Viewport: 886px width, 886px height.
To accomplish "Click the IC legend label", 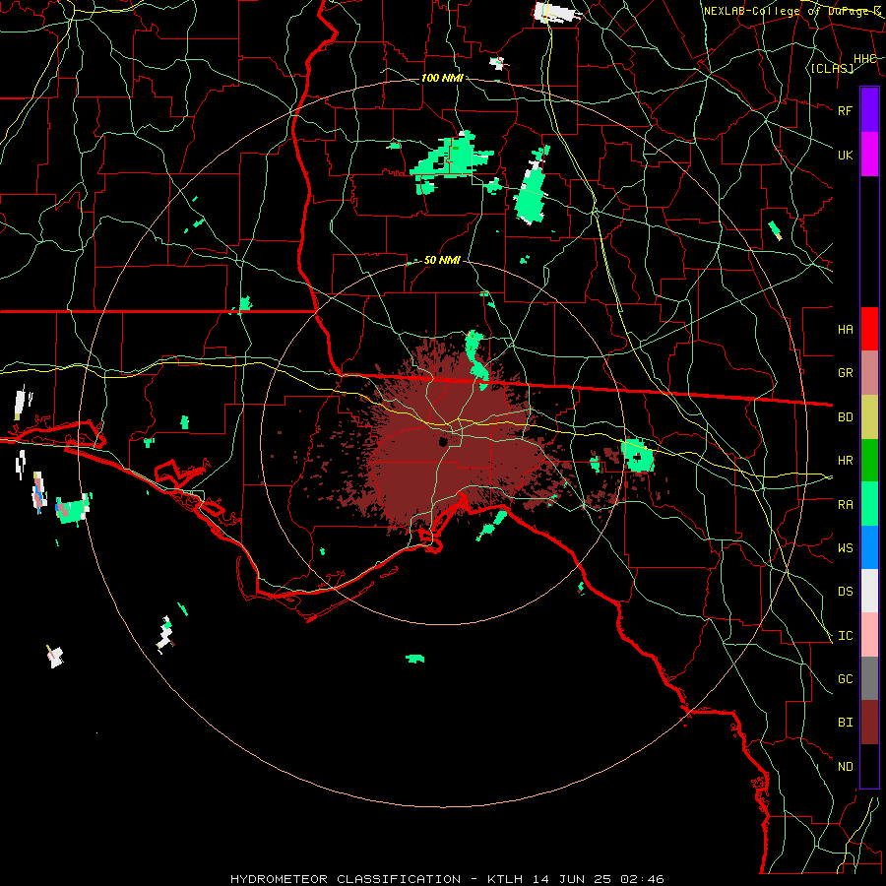I will click(x=845, y=636).
